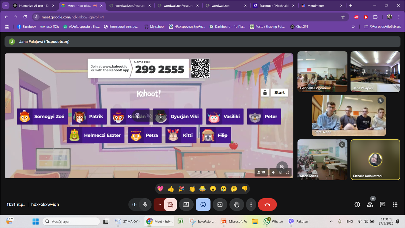The width and height of the screenshot is (405, 228).
Task: Toggle the Kahoot game lock
Action: click(x=265, y=92)
